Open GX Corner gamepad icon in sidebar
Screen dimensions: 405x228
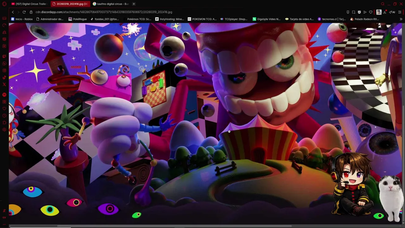pyautogui.click(x=4, y=18)
